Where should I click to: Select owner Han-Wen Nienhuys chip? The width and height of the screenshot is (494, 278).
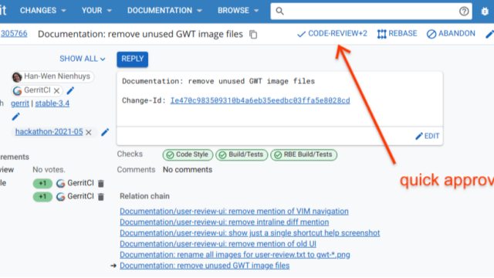(x=52, y=76)
